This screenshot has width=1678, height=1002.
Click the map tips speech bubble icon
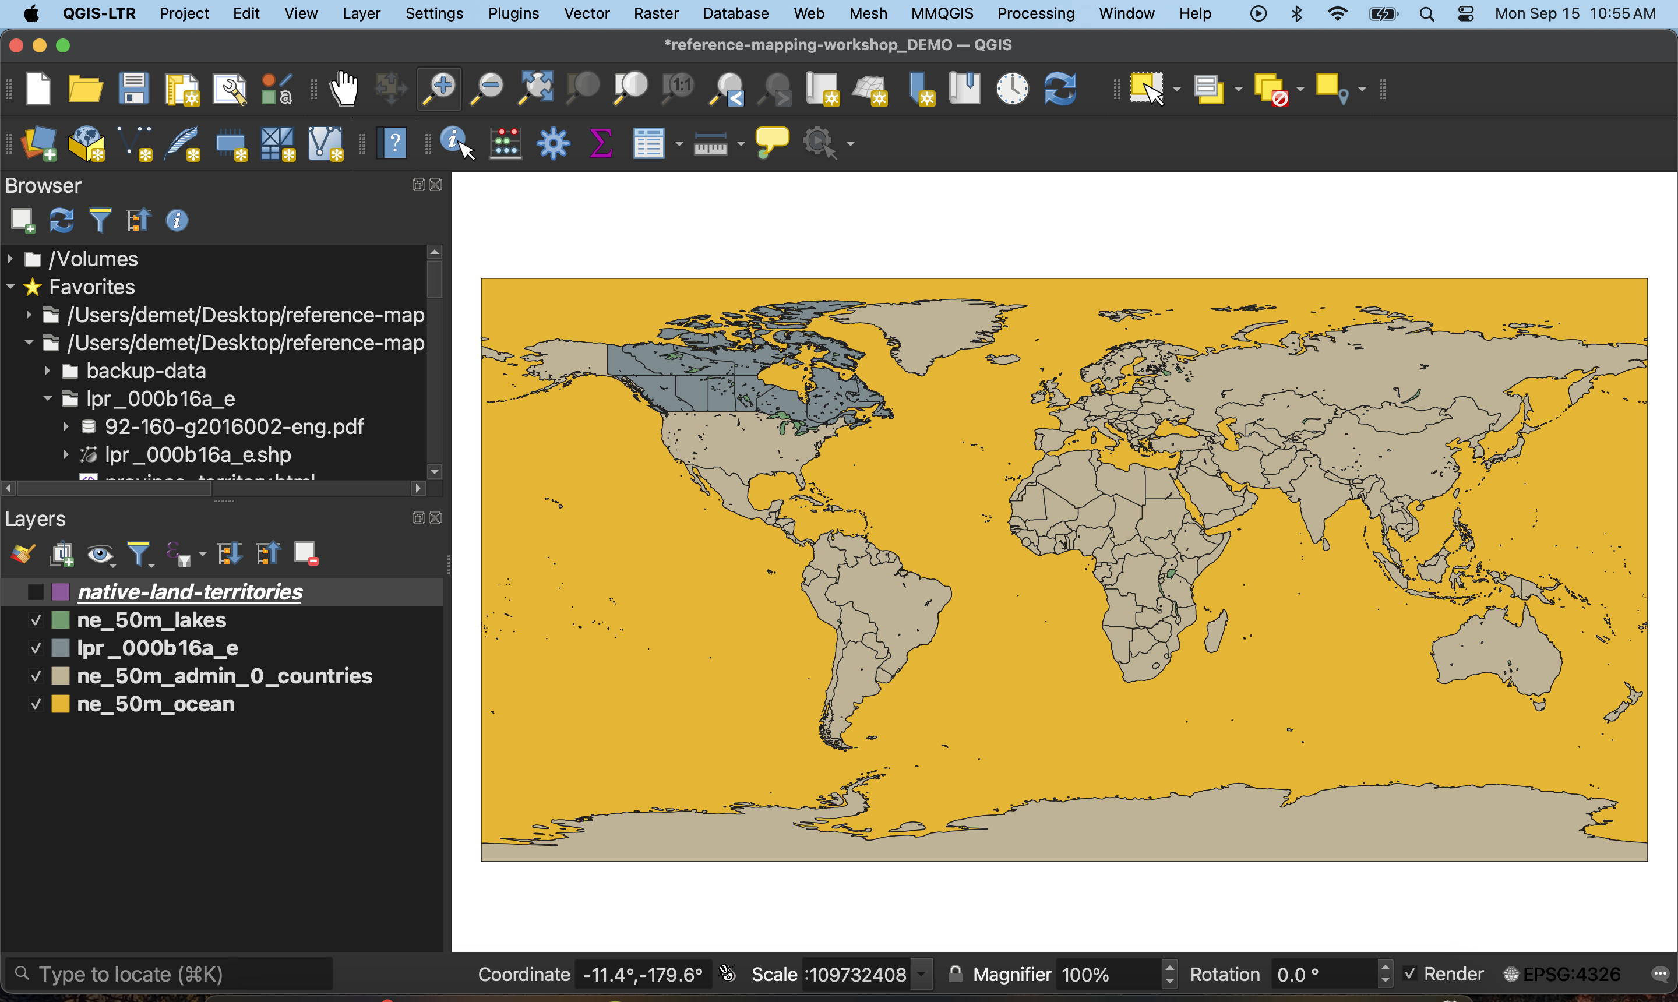(771, 142)
